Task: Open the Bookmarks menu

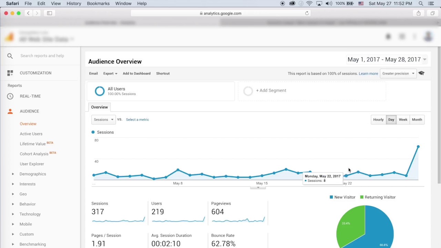Action: click(98, 3)
